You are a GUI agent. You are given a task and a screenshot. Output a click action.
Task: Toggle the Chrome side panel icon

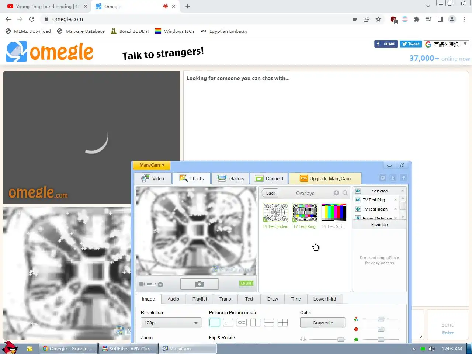point(440,19)
